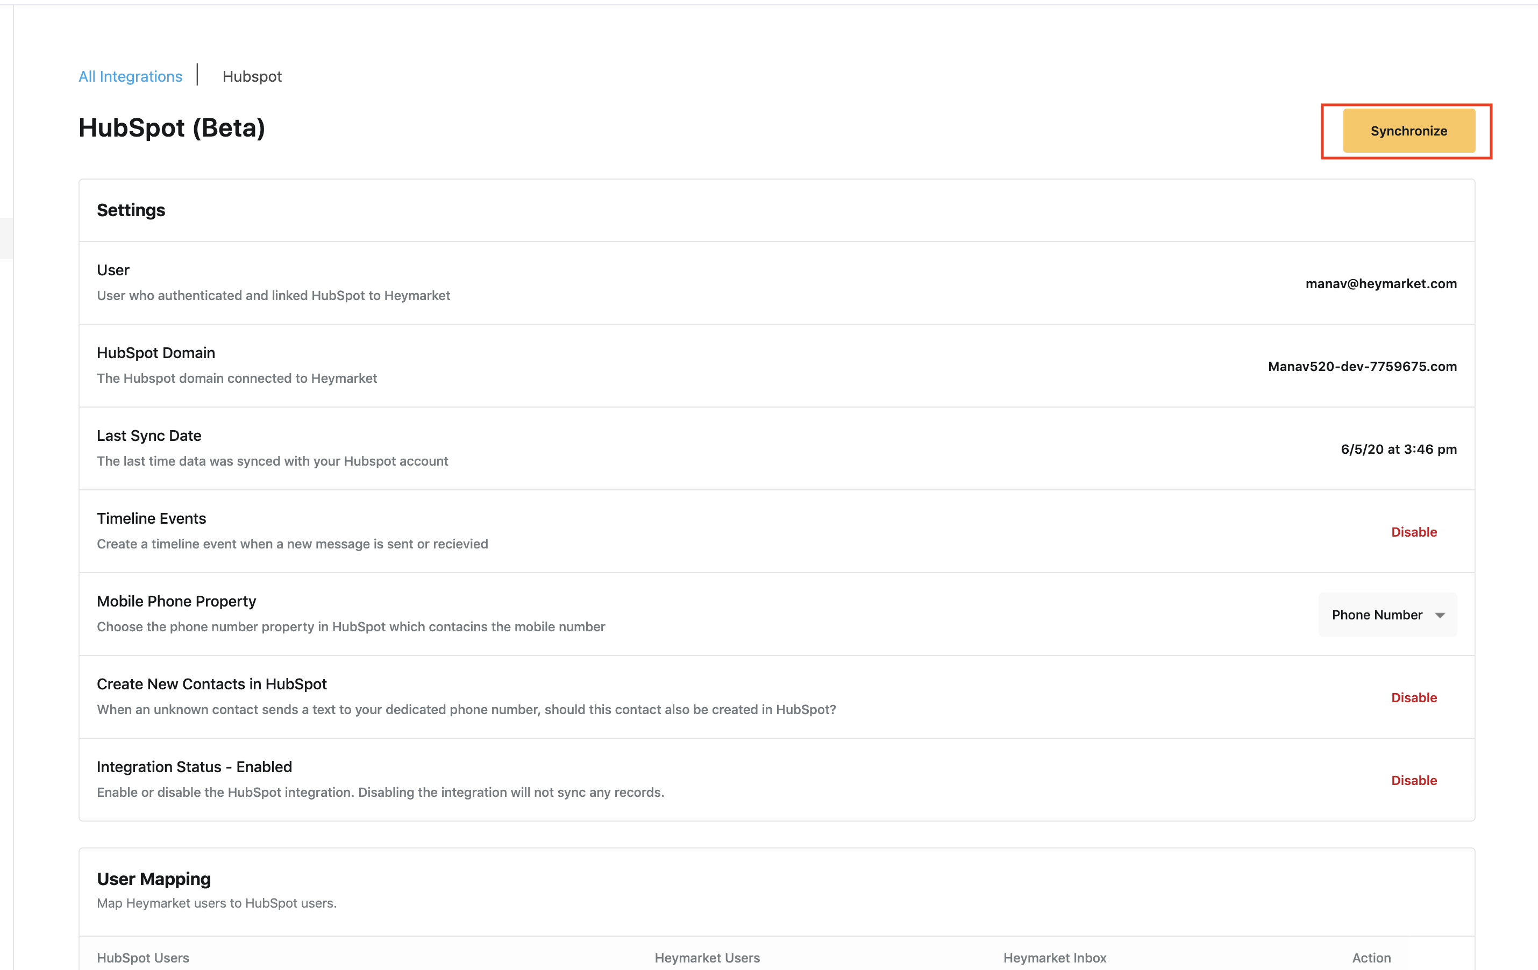Click the 6/5/20 at 3:46 pm sync date
This screenshot has height=970, width=1538.
(1398, 449)
